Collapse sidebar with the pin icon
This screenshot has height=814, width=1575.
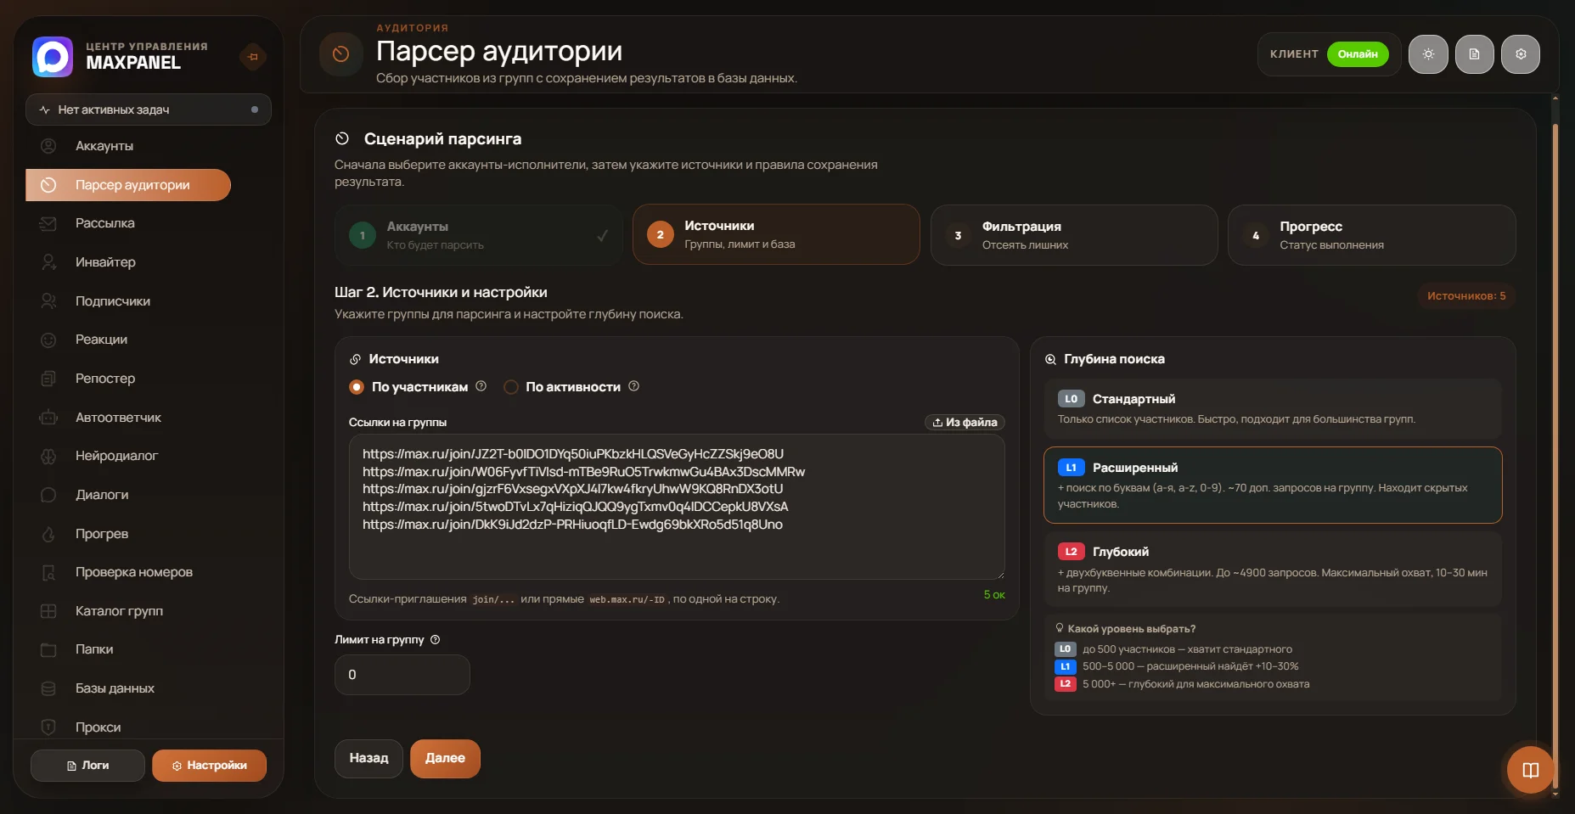[253, 57]
